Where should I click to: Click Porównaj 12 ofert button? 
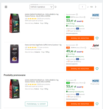click(36, 104)
